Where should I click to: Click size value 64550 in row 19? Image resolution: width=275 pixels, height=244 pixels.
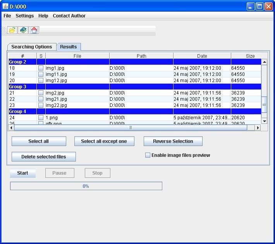coord(238,74)
